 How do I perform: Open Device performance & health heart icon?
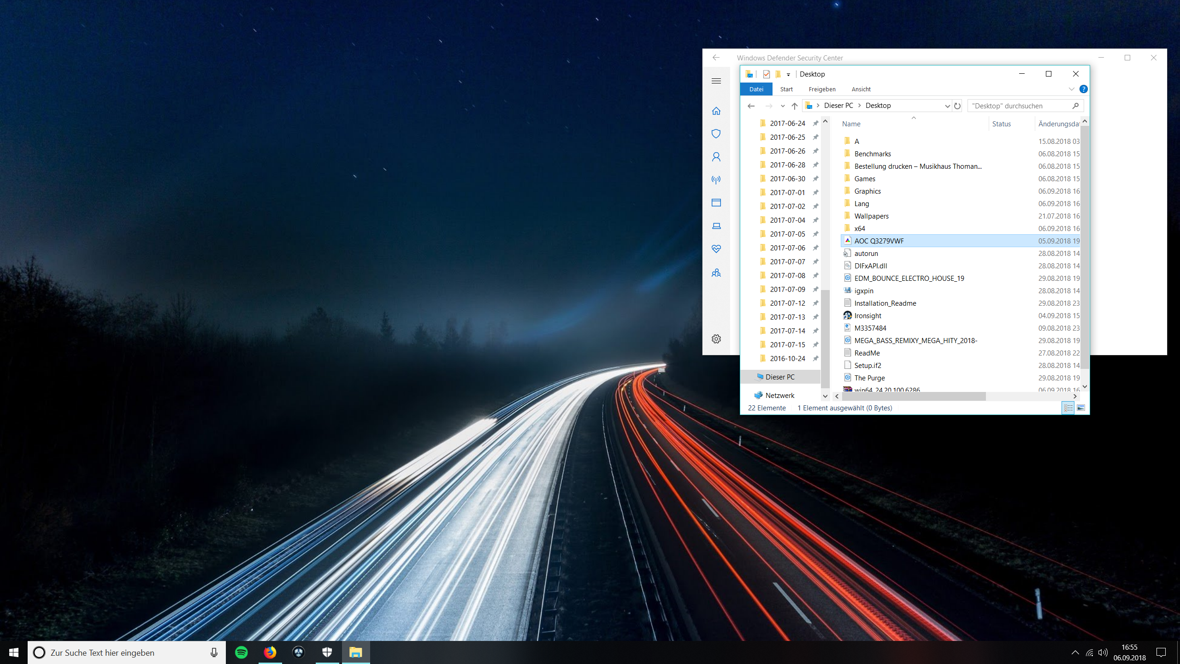[716, 249]
